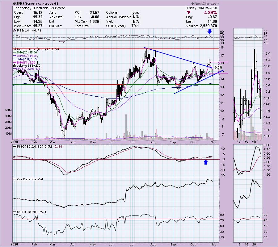Click the date Friday 30-Oct-2020
Viewport: 278px width, 247px height.
point(202,8)
